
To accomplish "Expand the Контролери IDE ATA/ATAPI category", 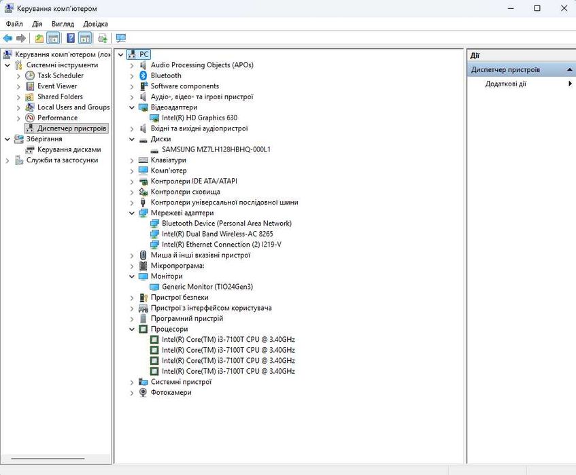I will pyautogui.click(x=132, y=181).
